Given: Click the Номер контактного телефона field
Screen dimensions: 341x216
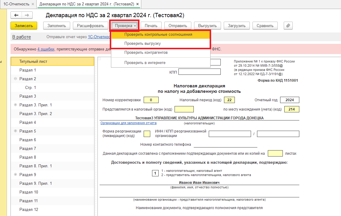Looking at the screenshot, I should pos(226,145).
